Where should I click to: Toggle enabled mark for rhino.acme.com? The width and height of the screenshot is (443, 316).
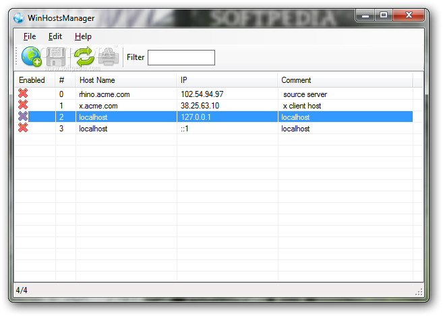pyautogui.click(x=23, y=93)
